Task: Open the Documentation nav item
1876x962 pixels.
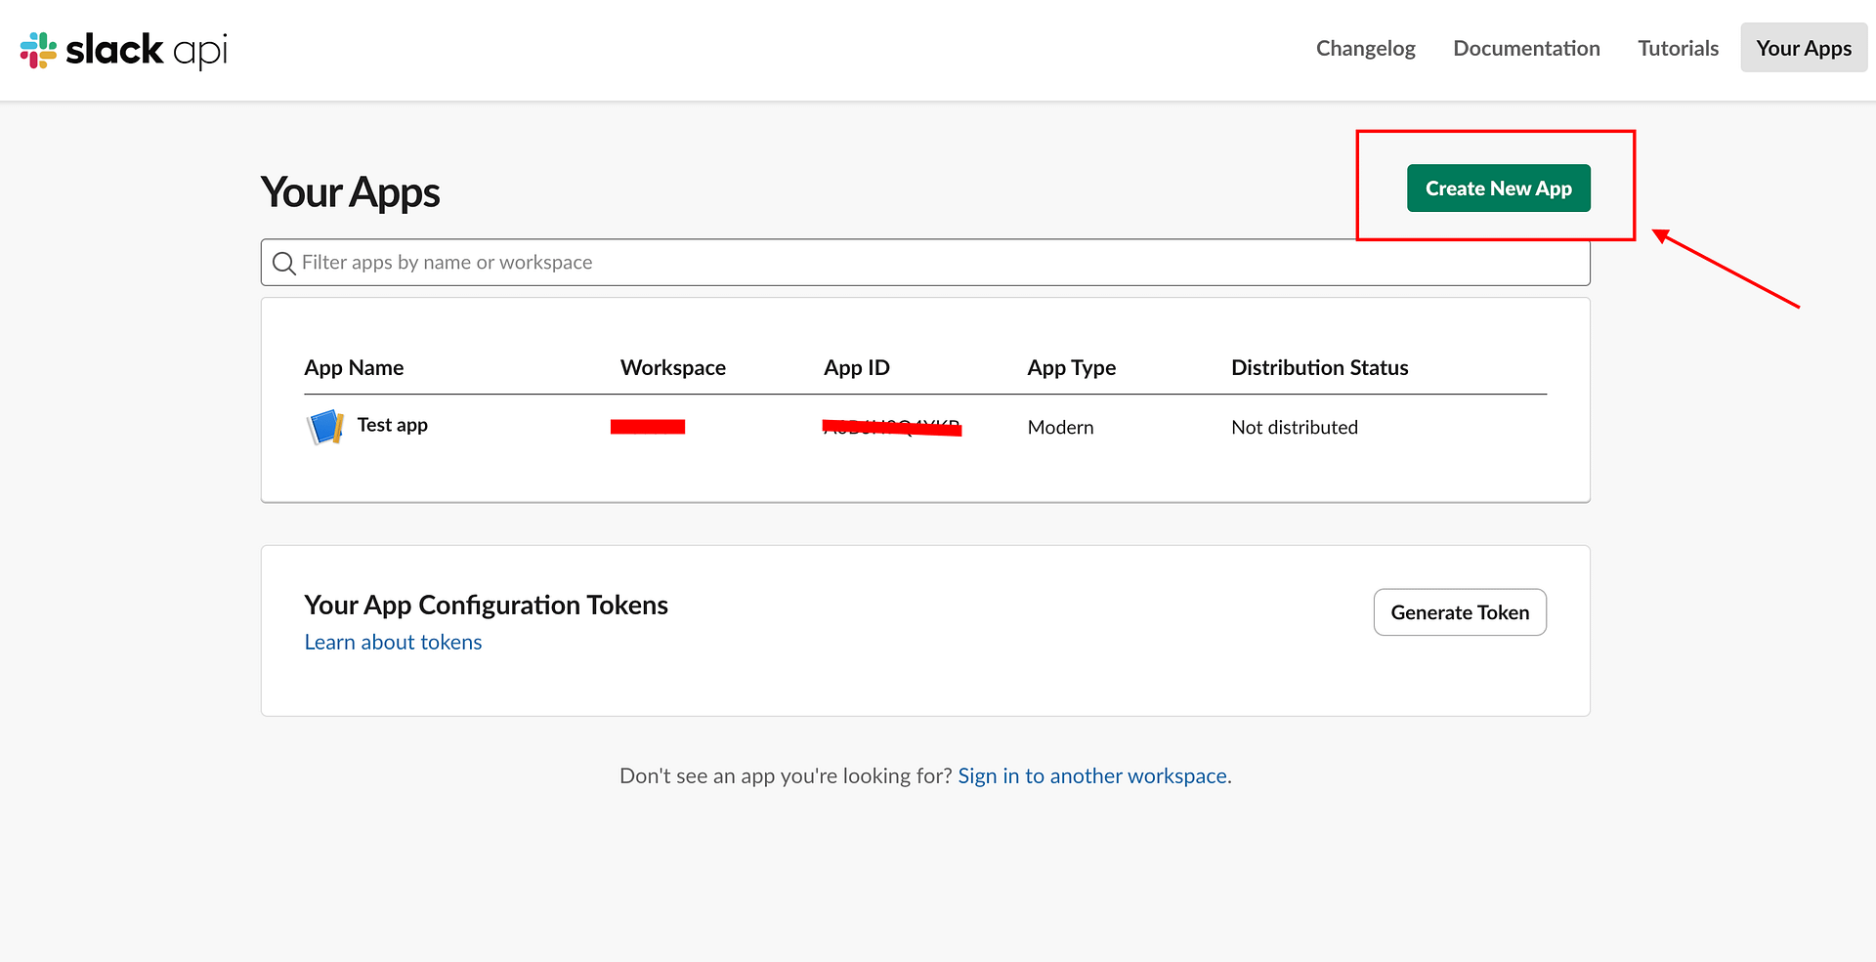Action: point(1526,48)
